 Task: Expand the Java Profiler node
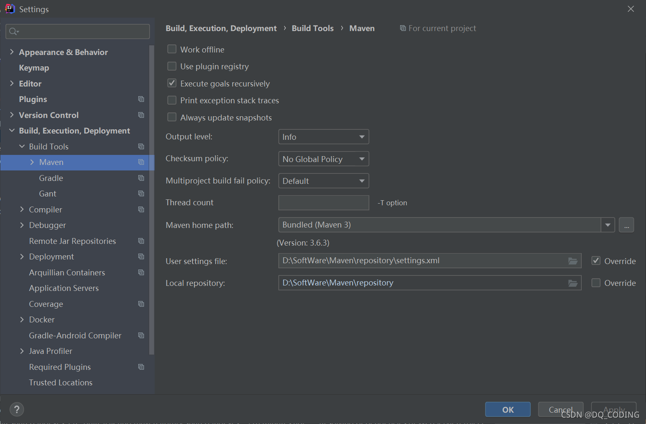coord(22,351)
